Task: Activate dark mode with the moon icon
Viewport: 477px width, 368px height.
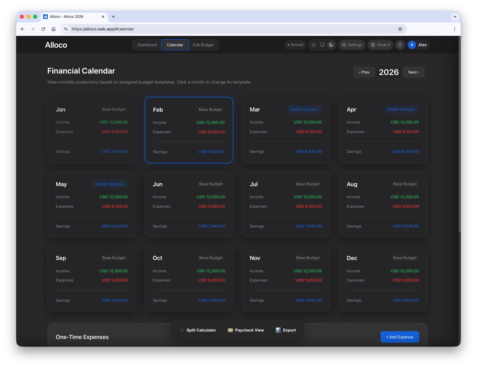Action: click(331, 45)
